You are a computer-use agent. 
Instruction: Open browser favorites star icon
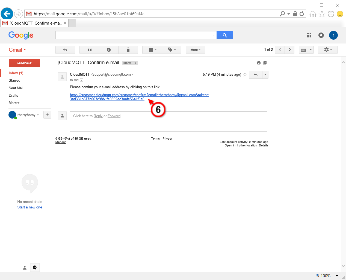[x=322, y=14]
